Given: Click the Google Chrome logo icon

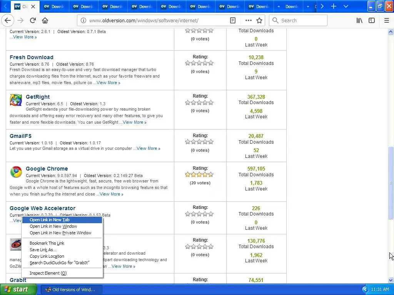Looking at the screenshot, I should (16, 172).
